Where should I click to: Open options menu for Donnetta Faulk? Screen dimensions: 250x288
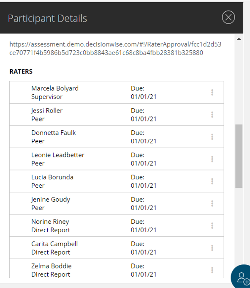click(212, 137)
